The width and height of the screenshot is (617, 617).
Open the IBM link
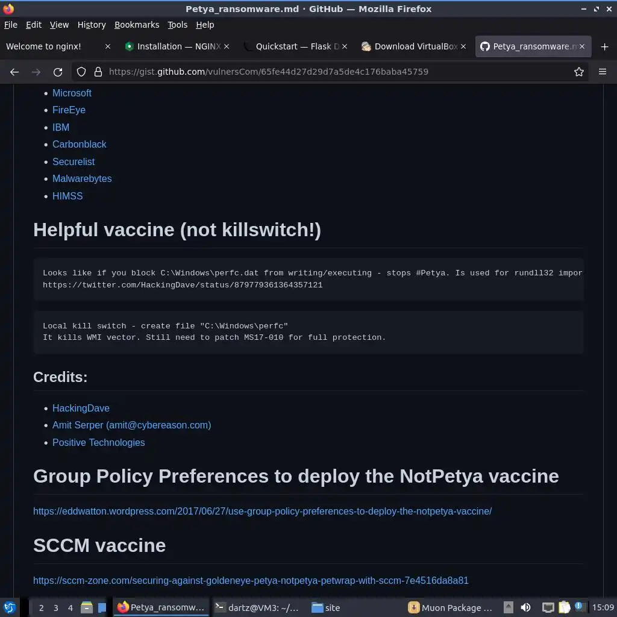tap(61, 127)
